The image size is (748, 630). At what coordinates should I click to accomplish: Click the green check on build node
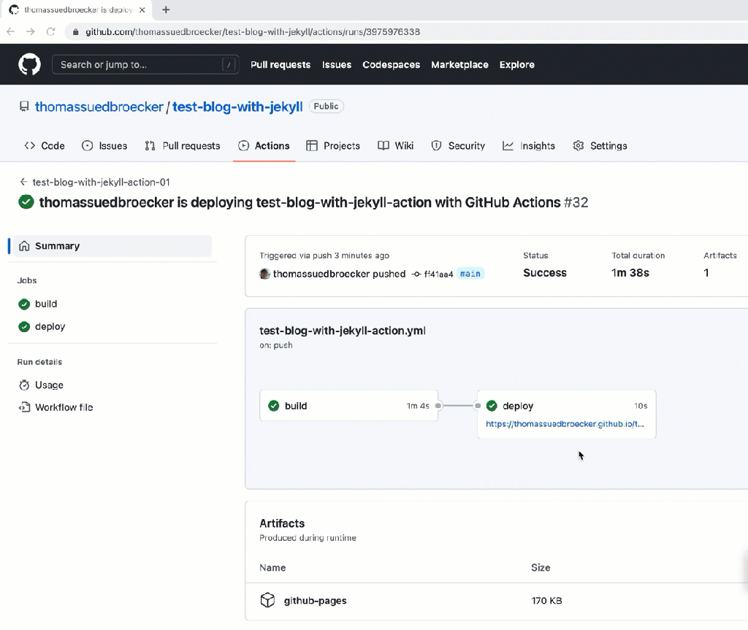click(274, 406)
